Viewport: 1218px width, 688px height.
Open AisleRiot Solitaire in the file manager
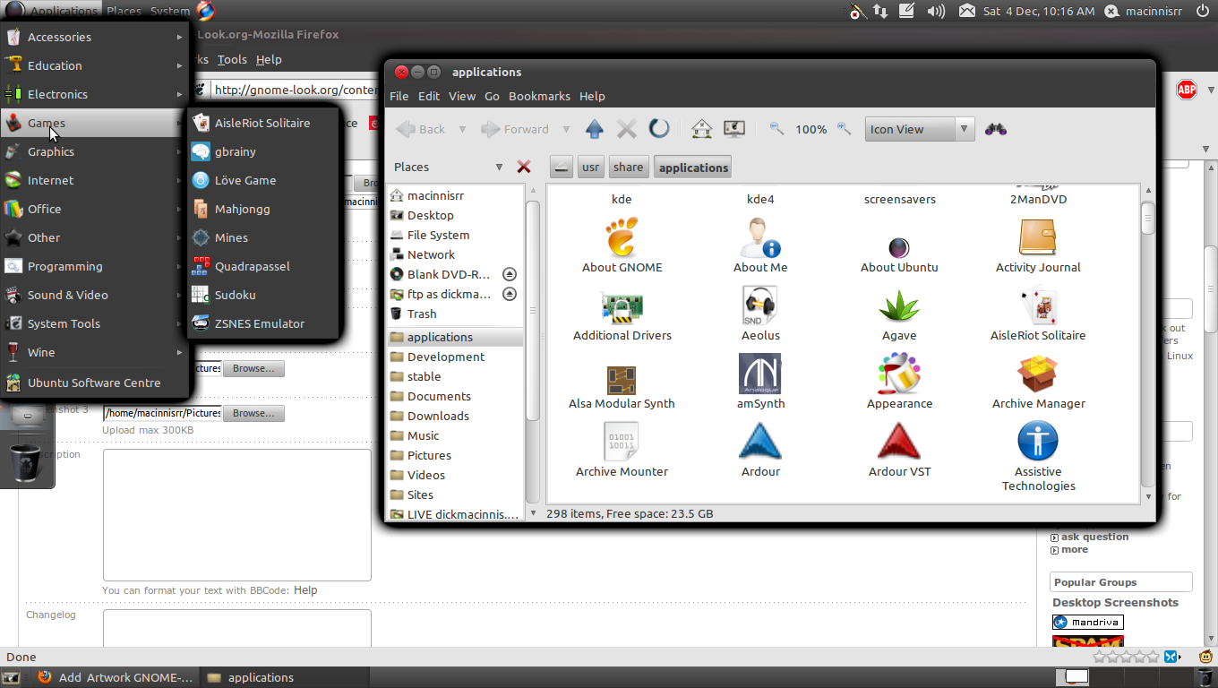(1038, 306)
